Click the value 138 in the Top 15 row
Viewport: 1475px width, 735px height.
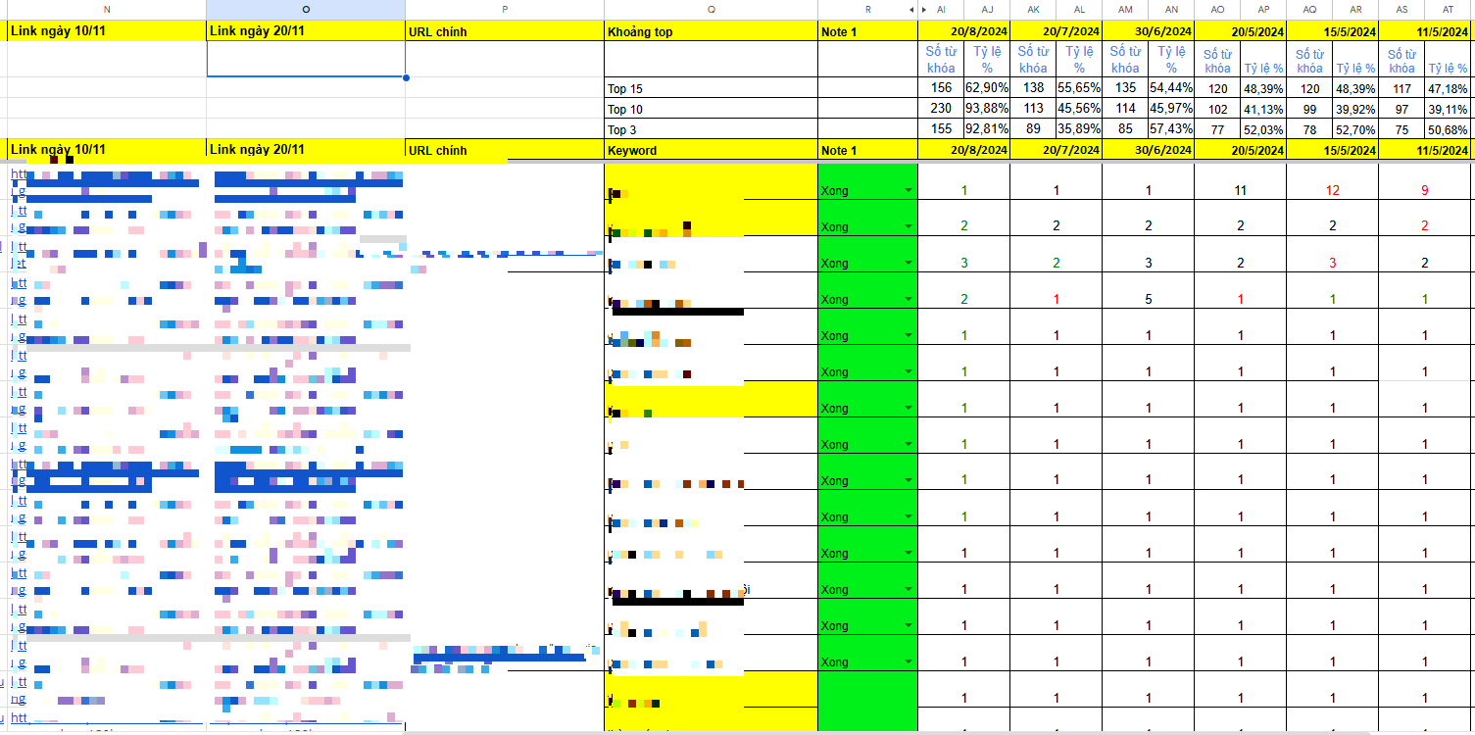tap(1033, 88)
